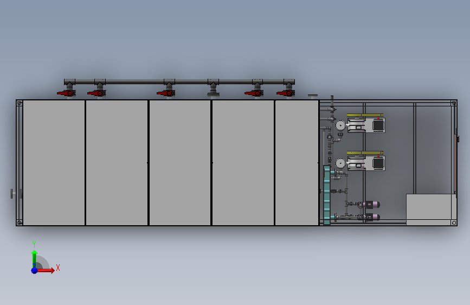Select the long horizontal header pipe on top

(179, 81)
